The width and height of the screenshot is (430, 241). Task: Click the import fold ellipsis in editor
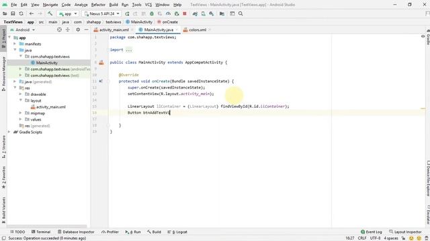128,50
